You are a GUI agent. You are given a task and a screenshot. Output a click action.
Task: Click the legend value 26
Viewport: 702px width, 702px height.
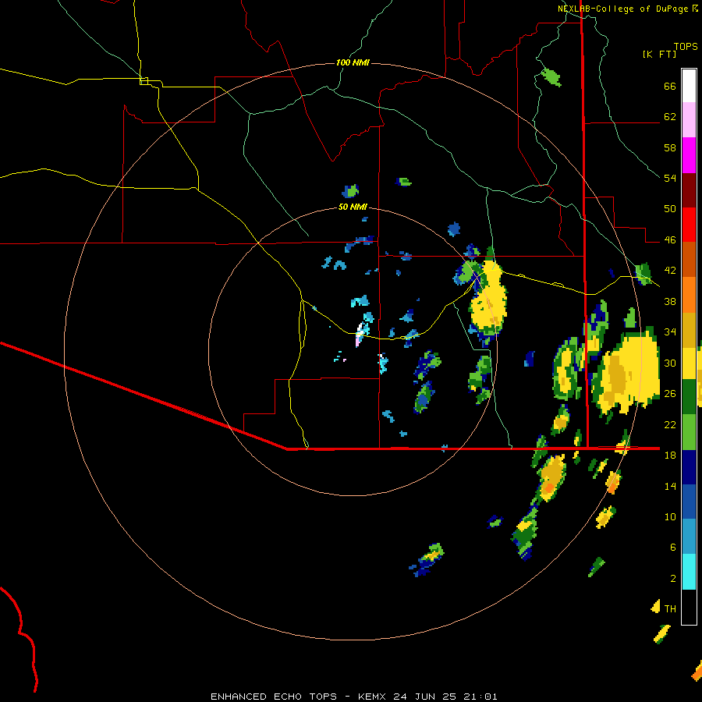click(x=670, y=394)
